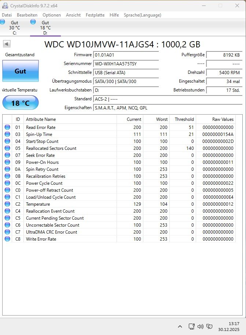The height and width of the screenshot is (335, 246).
Task: Click status orb for Spin-Up Time
Action: click(7, 134)
